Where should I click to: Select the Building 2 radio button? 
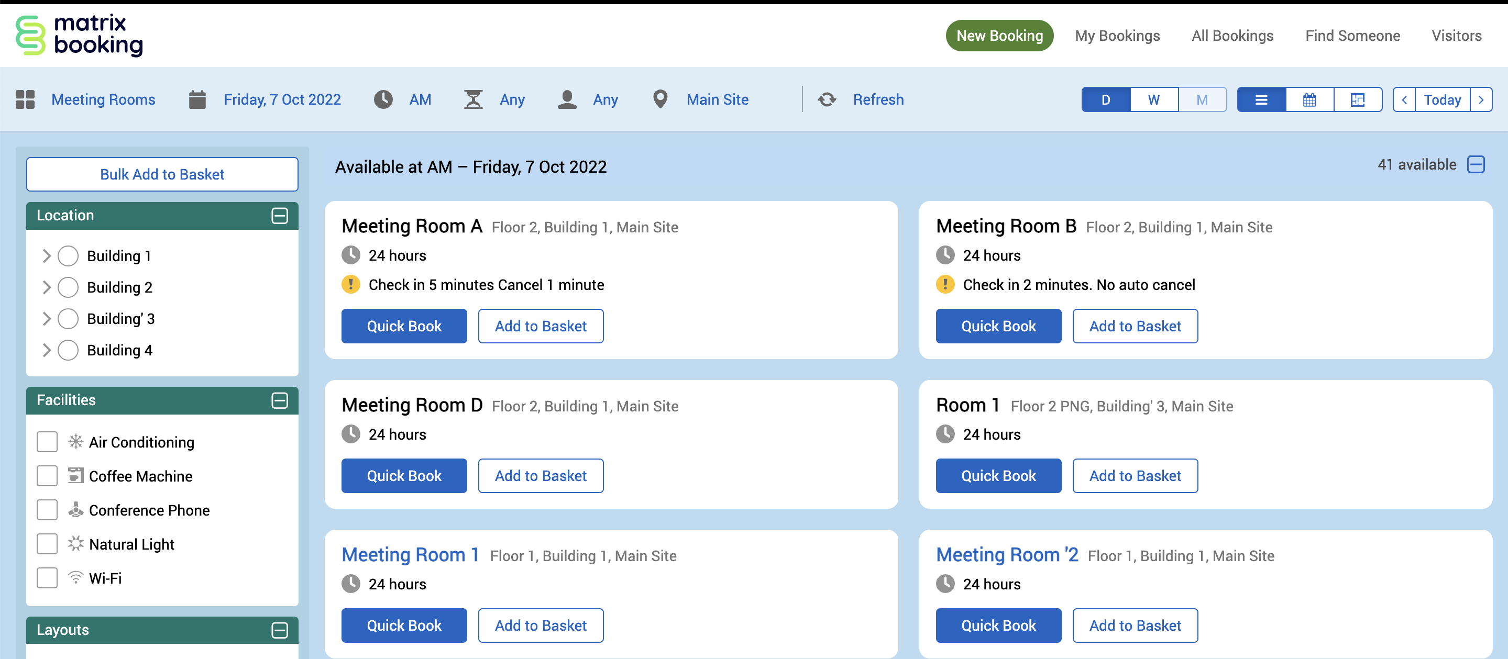[x=68, y=287]
